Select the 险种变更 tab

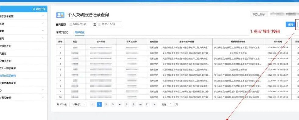click(80, 32)
